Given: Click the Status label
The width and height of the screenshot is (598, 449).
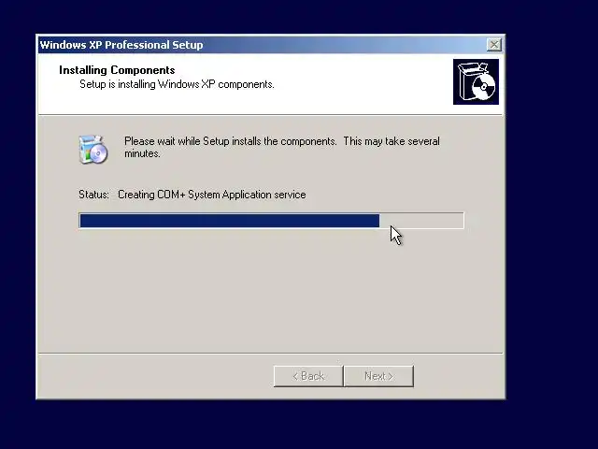Looking at the screenshot, I should (x=93, y=195).
